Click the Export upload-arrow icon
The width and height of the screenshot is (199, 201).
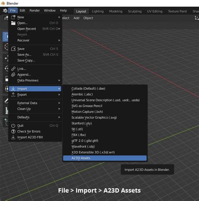pos(13,95)
